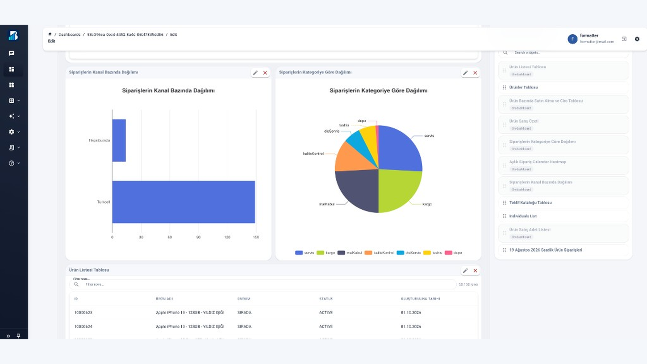647x364 pixels.
Task: Click table cell with ID 10000623
Action: (x=83, y=313)
